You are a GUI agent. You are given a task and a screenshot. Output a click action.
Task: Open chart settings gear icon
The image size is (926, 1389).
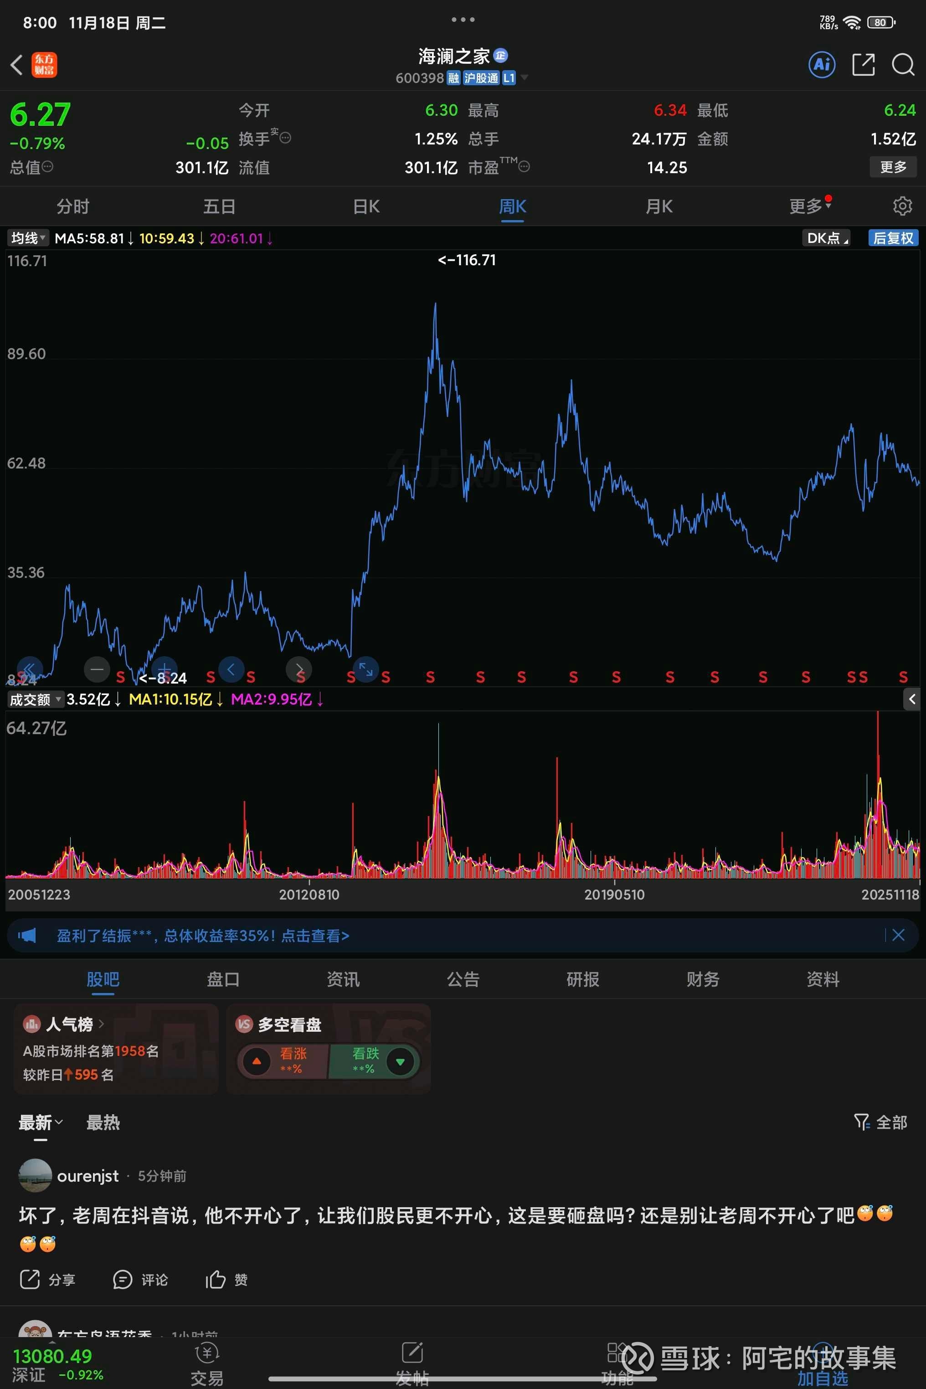coord(902,206)
